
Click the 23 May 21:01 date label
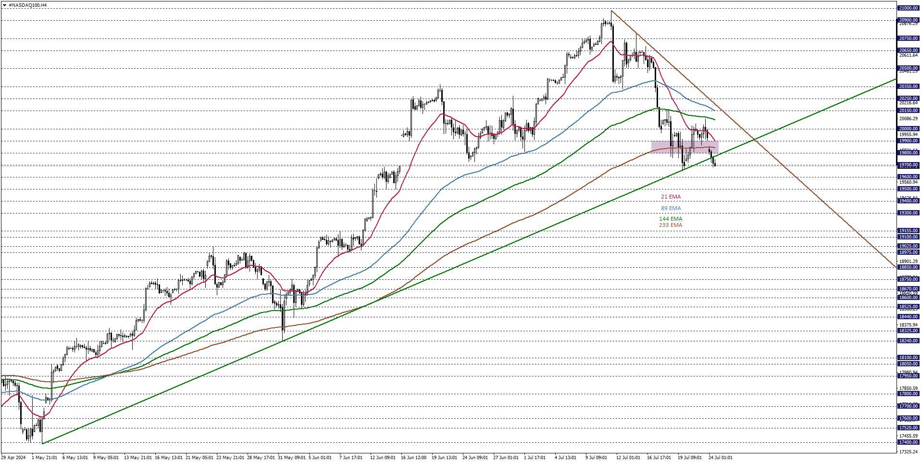(x=230, y=457)
